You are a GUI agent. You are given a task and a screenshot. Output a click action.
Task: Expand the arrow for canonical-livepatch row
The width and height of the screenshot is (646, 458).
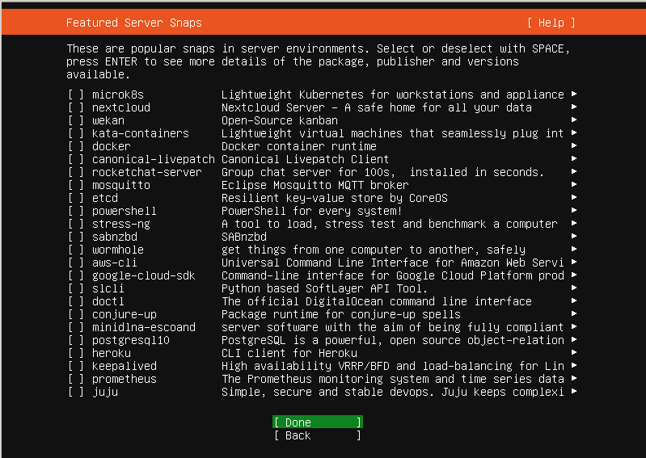573,159
